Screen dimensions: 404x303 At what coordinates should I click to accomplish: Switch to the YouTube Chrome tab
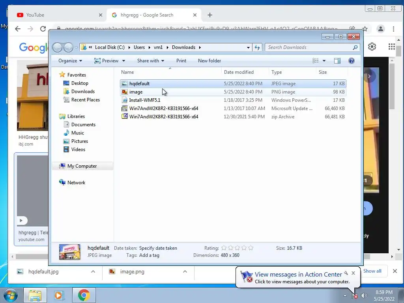click(x=59, y=15)
